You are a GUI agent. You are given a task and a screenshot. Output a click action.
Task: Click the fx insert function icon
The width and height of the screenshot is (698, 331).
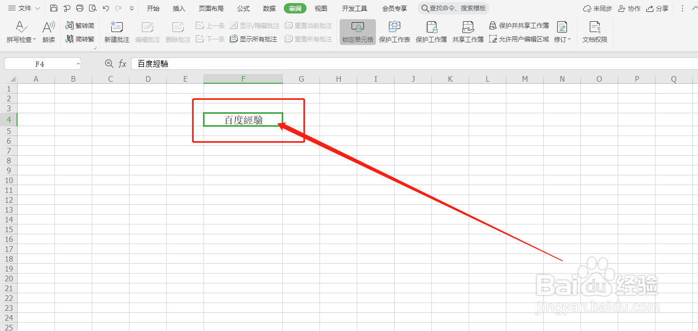[123, 64]
